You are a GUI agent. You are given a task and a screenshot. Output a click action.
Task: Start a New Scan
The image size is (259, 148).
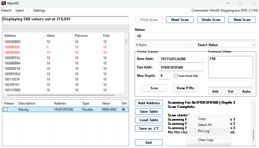(242, 20)
